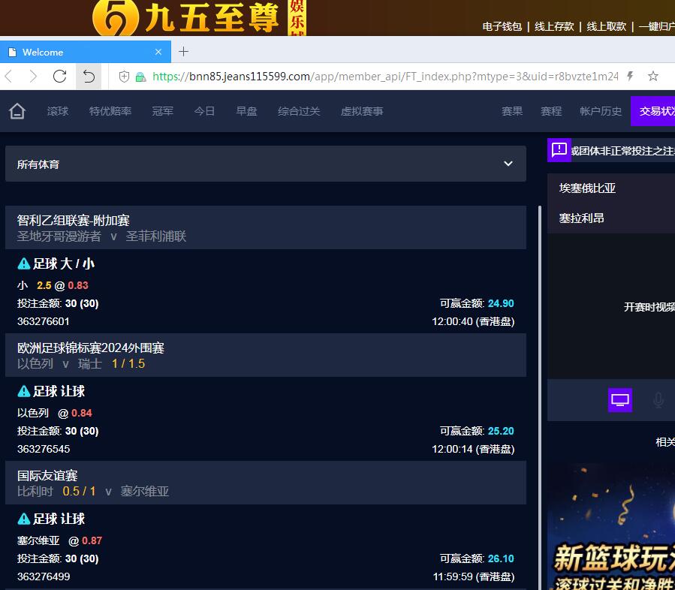This screenshot has height=590, width=675.
Task: Click the 25.20 winnable amount
Action: click(x=501, y=431)
